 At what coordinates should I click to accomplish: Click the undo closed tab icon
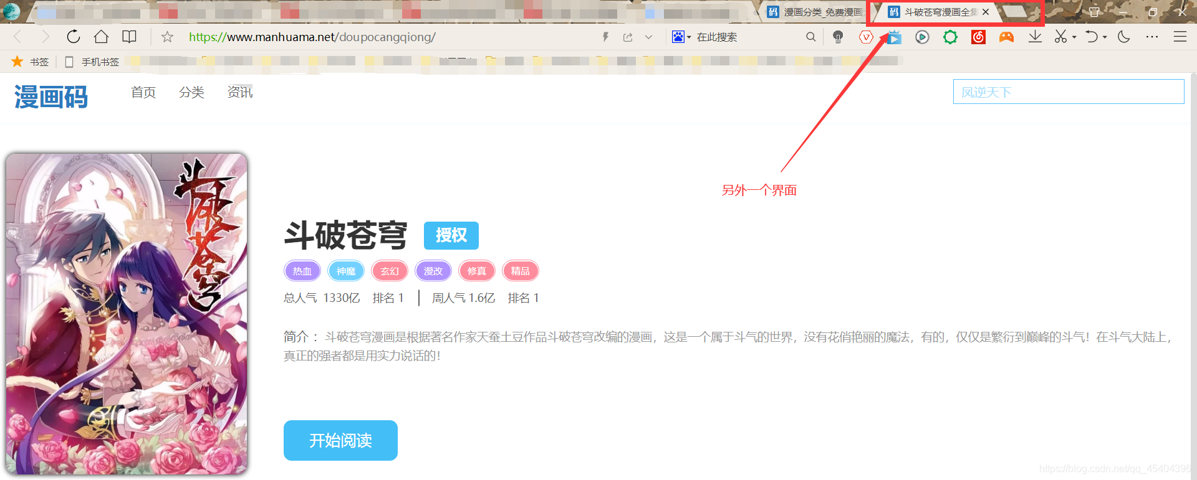tap(1091, 37)
